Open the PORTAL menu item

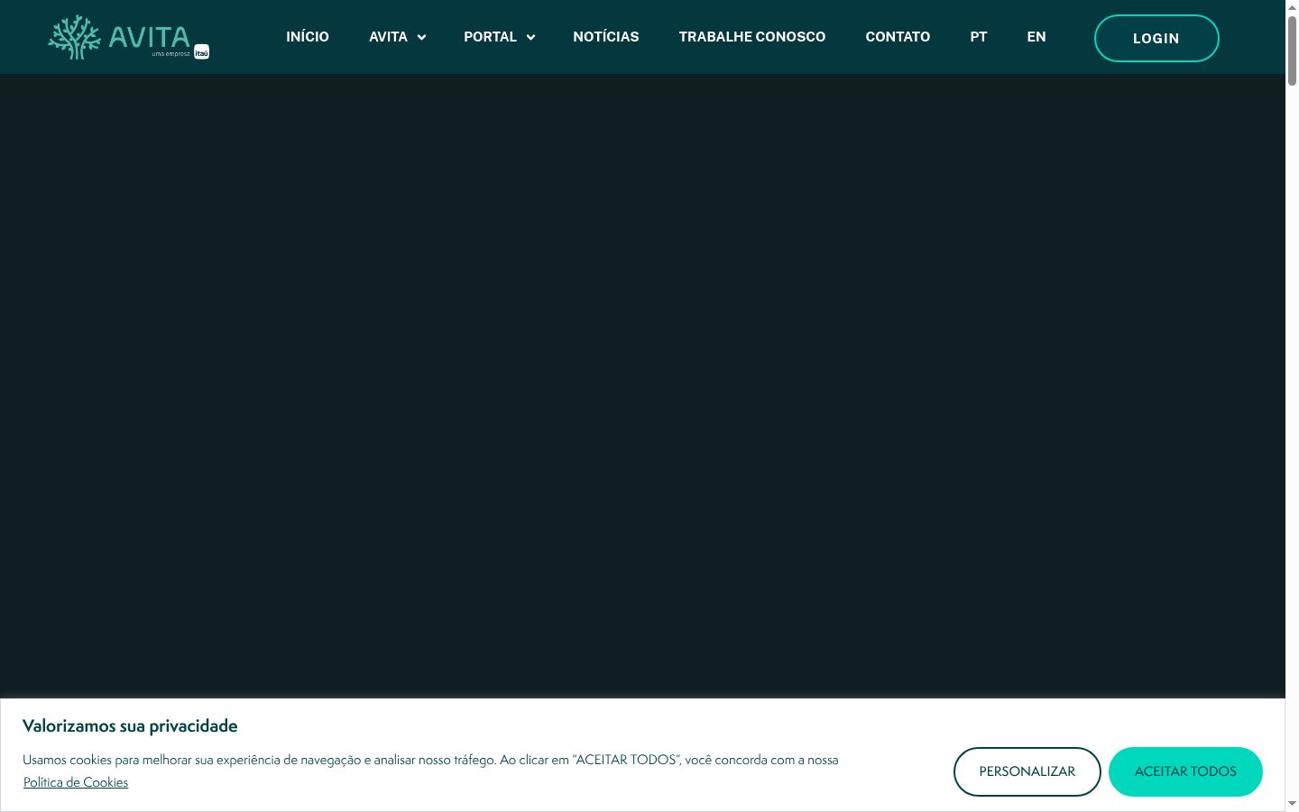point(490,37)
